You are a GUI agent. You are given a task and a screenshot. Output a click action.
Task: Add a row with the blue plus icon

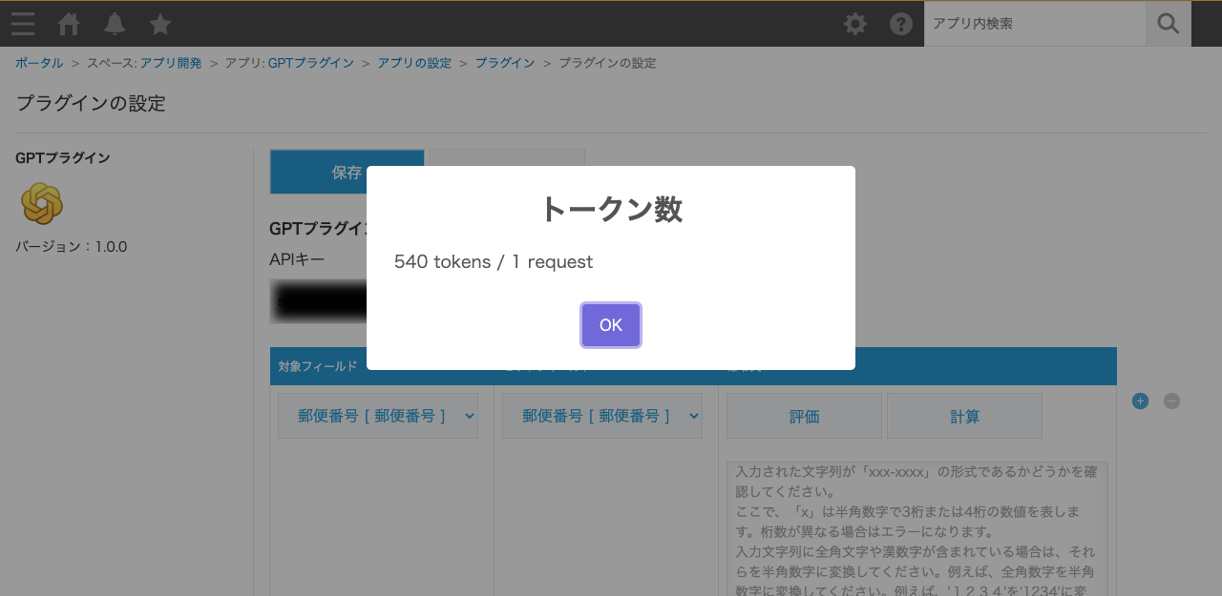1140,401
